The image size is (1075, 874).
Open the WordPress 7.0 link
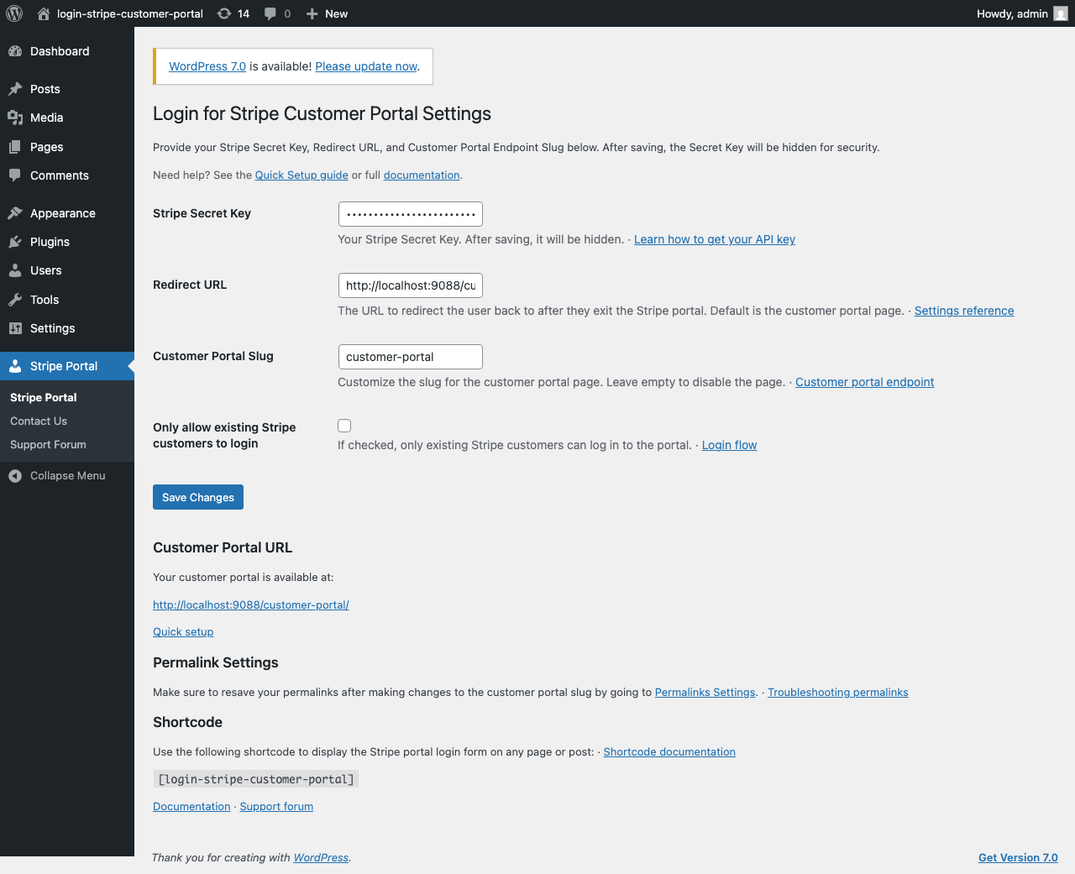click(x=207, y=66)
